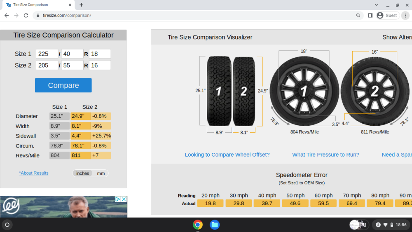Click the 804 Revs/Mile label under wheel 1
The height and width of the screenshot is (232, 412).
[304, 132]
